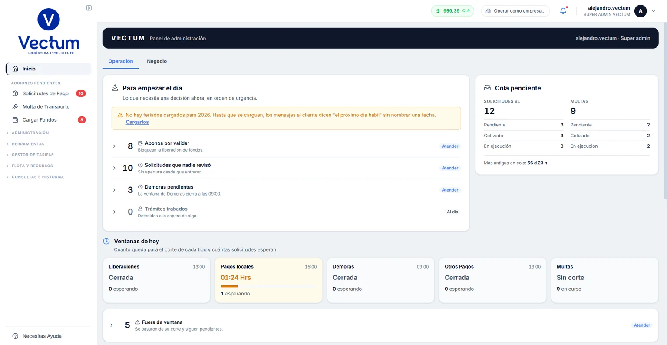
Task: Click the Solicitudes que nadie revisó alert icon
Action: (140, 165)
